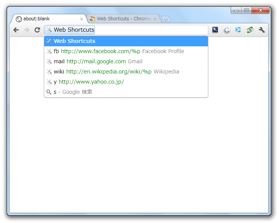Close the Chrome window

click(260, 10)
